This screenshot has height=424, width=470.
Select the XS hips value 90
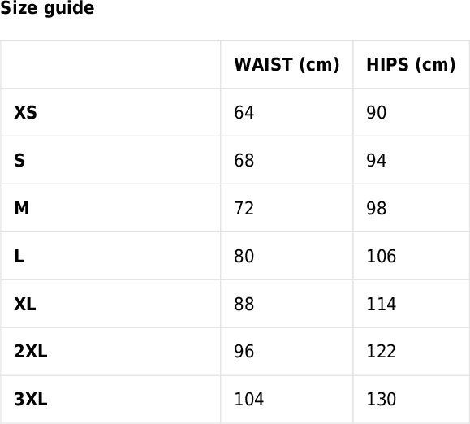(x=376, y=112)
